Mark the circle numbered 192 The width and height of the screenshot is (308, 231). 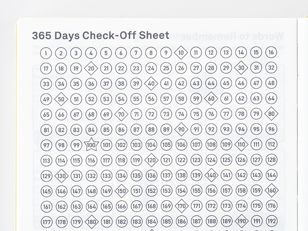pos(272,221)
